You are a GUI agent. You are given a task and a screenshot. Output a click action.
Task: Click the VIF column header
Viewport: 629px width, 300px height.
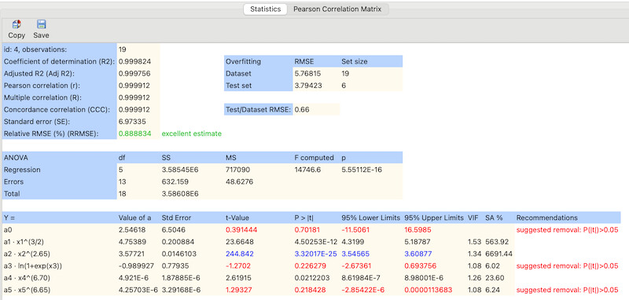point(473,218)
